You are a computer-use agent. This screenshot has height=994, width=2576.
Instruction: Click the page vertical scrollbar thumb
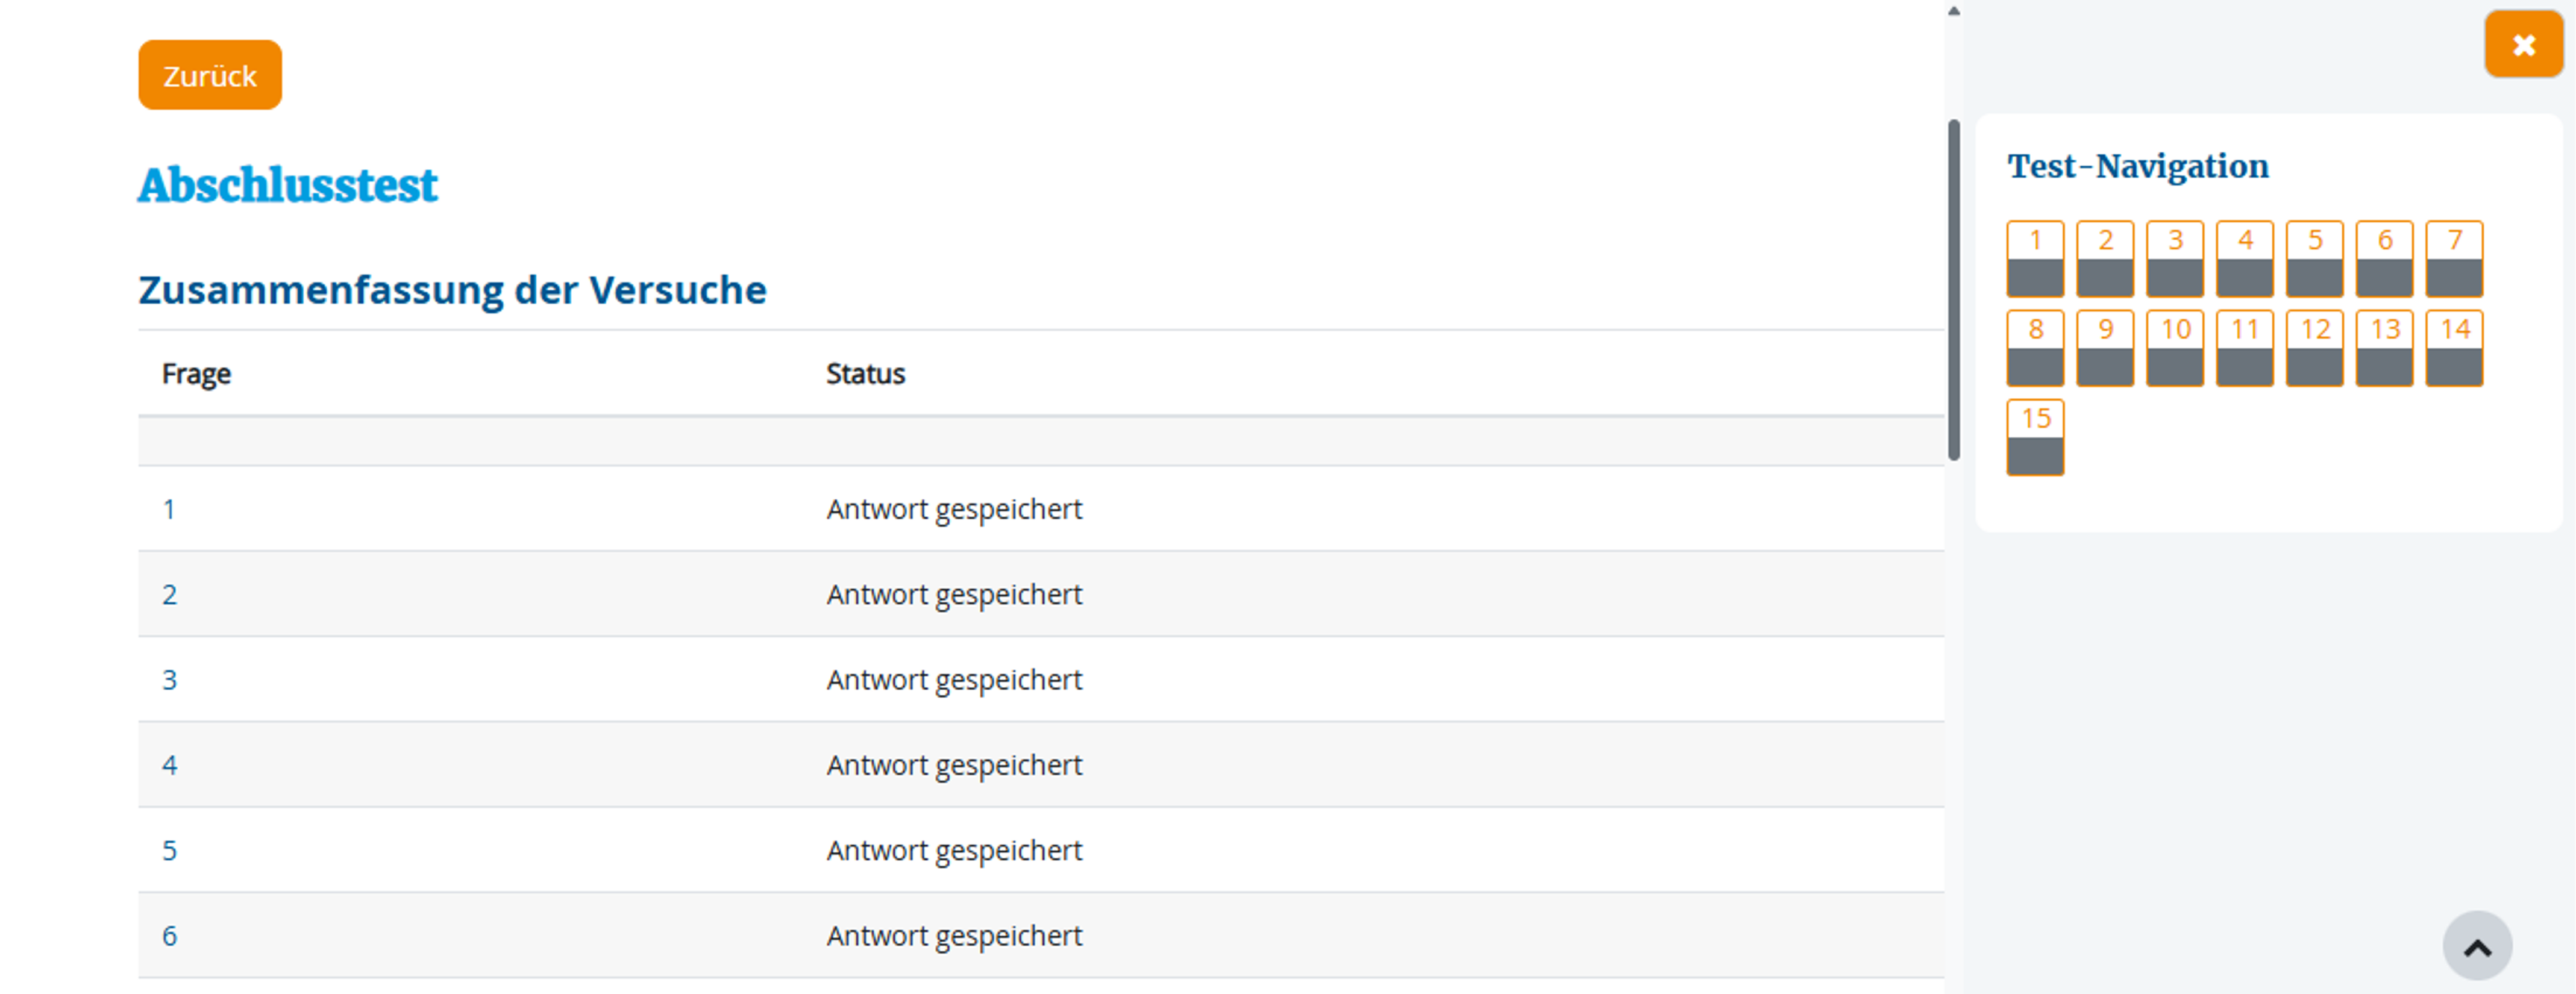coord(1953,290)
